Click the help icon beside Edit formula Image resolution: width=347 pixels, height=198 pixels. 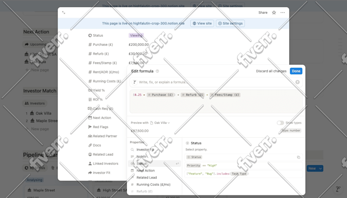click(157, 71)
